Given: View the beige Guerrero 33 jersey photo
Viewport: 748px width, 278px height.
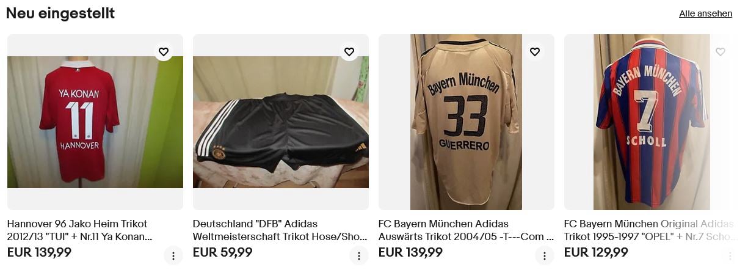Looking at the screenshot, I should point(467,122).
